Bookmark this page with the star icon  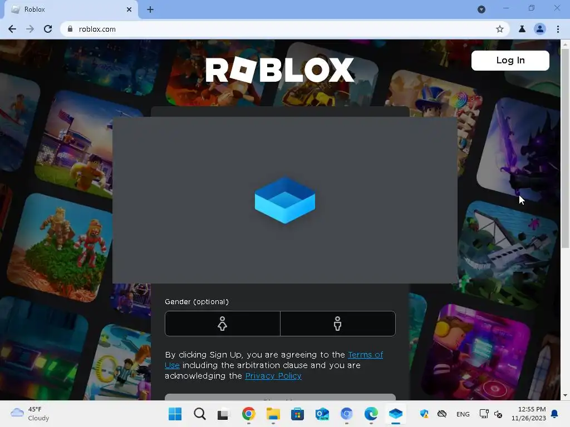[x=500, y=29]
